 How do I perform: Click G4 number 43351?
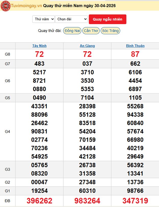(x=40, y=106)
